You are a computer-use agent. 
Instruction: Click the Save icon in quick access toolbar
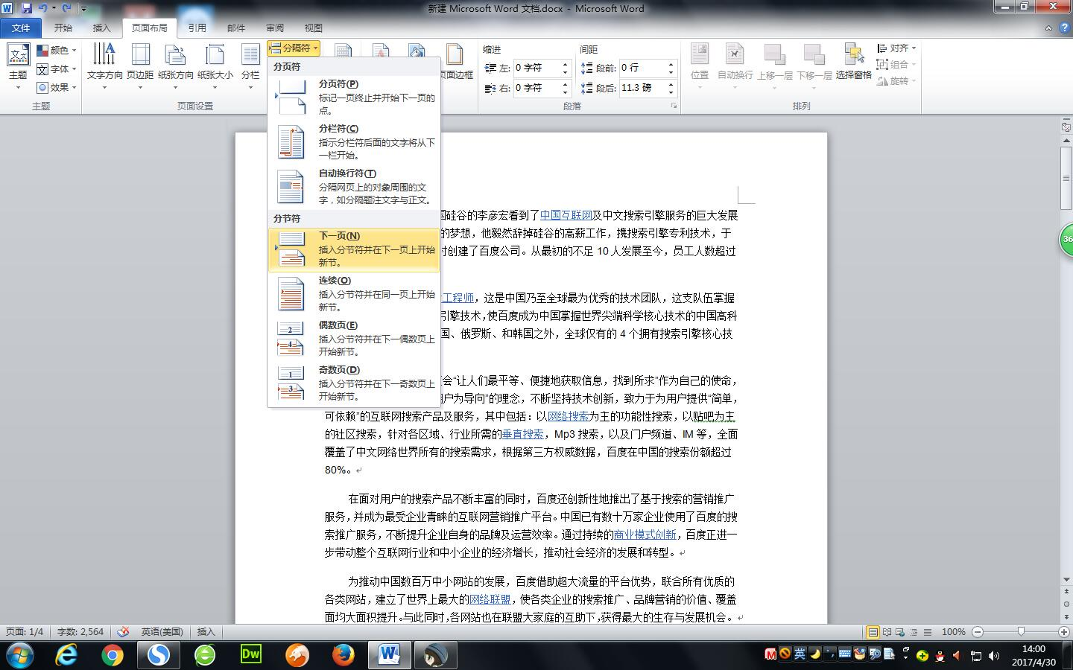27,8
